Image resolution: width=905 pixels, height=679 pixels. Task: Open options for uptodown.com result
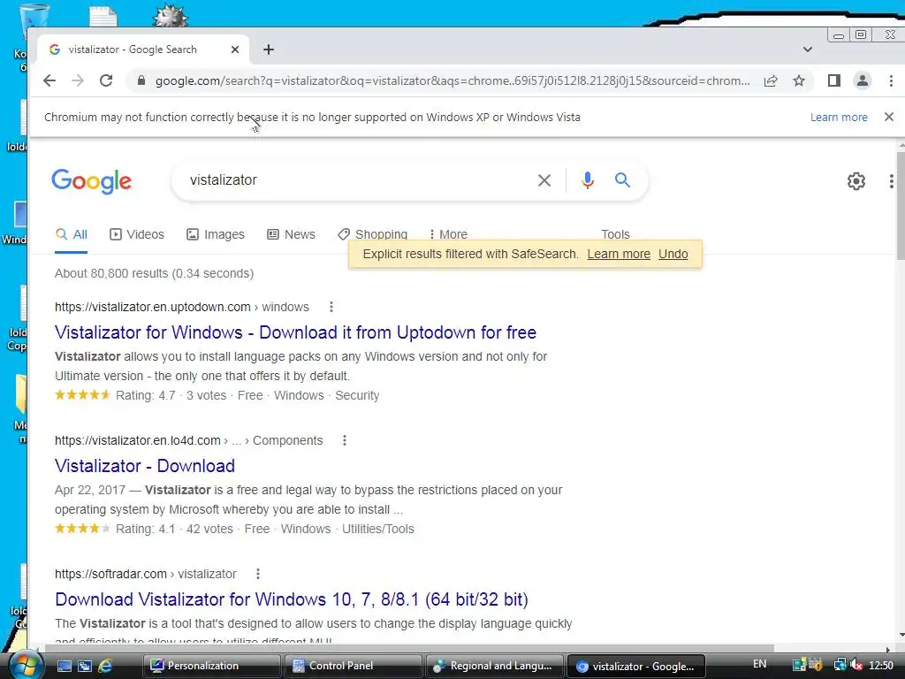pyautogui.click(x=331, y=307)
